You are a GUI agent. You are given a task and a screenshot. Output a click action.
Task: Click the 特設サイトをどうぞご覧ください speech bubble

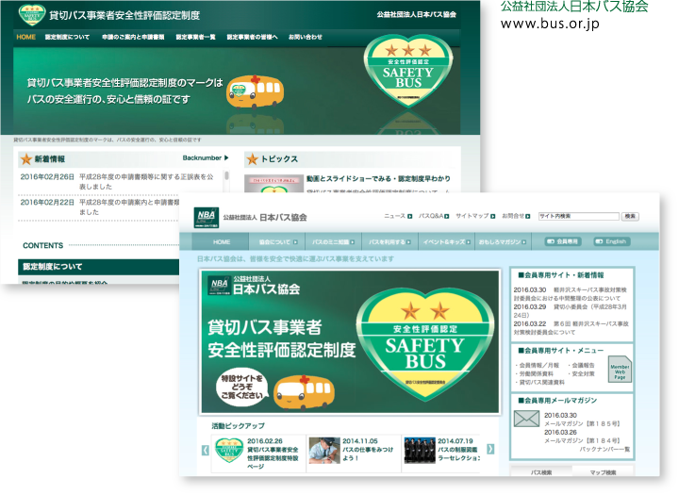coord(241,387)
